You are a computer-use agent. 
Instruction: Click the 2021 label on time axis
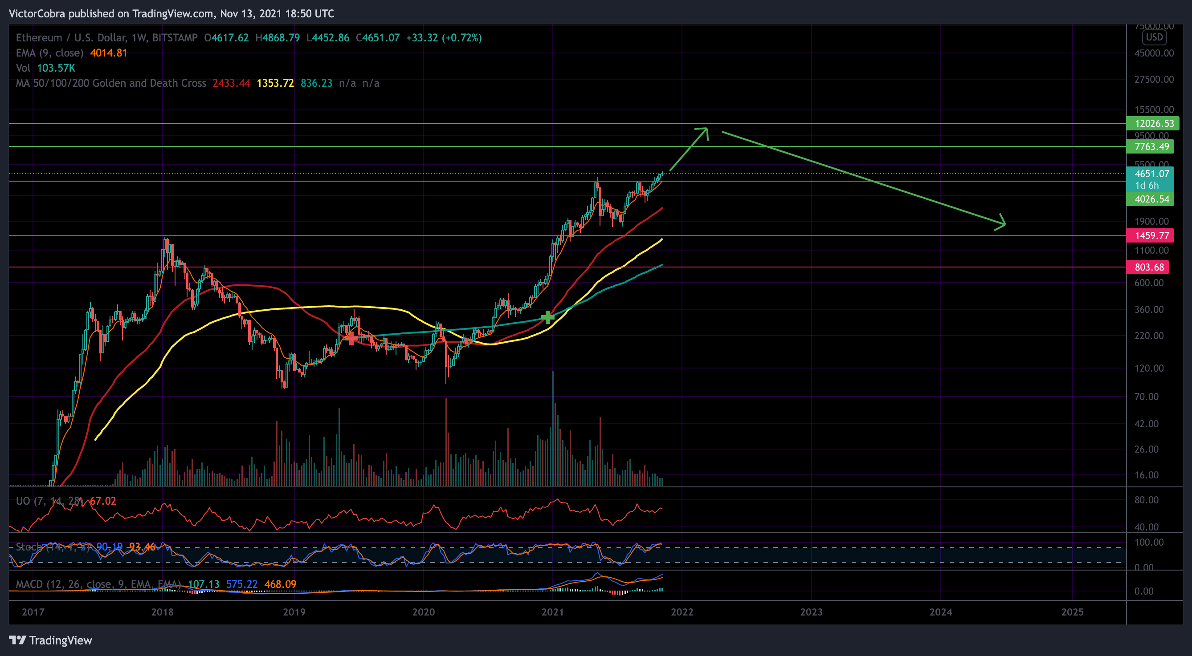point(552,612)
